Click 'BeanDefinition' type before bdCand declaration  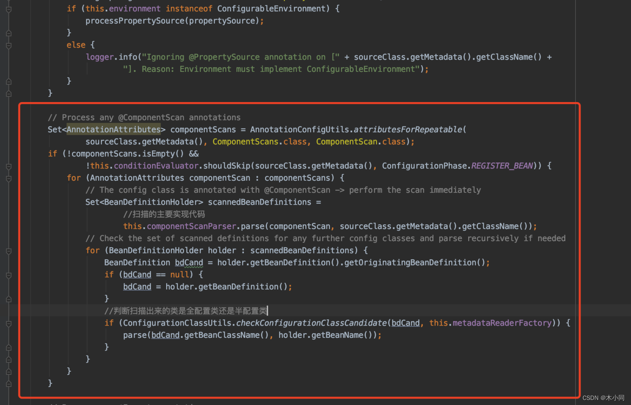point(137,263)
